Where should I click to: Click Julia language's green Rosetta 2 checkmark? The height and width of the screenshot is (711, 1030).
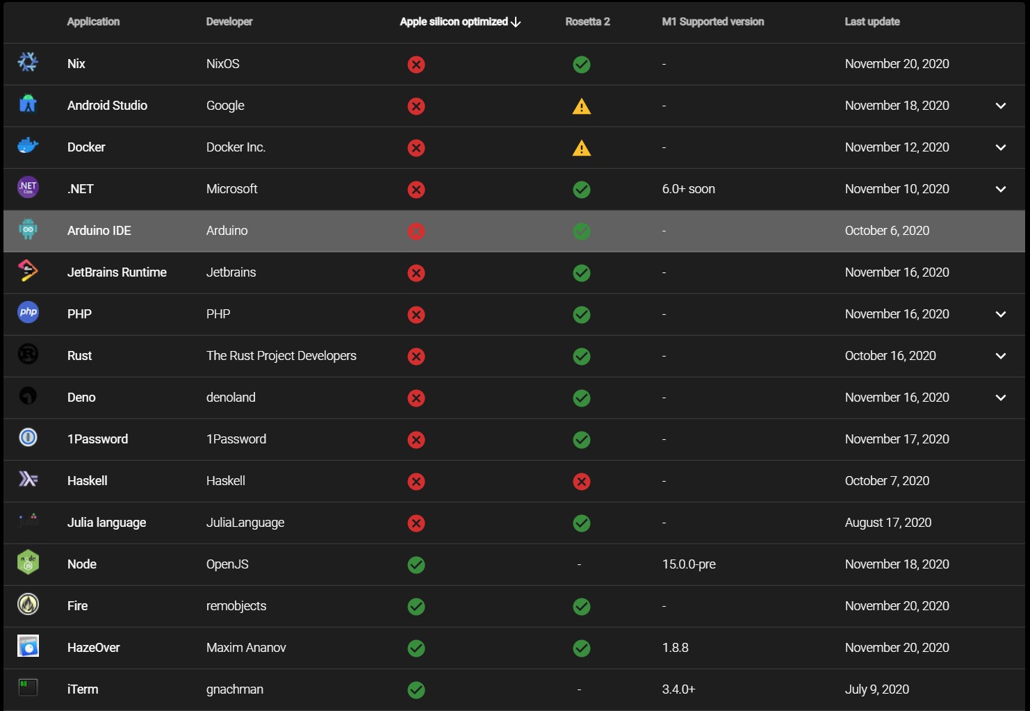pyautogui.click(x=582, y=523)
